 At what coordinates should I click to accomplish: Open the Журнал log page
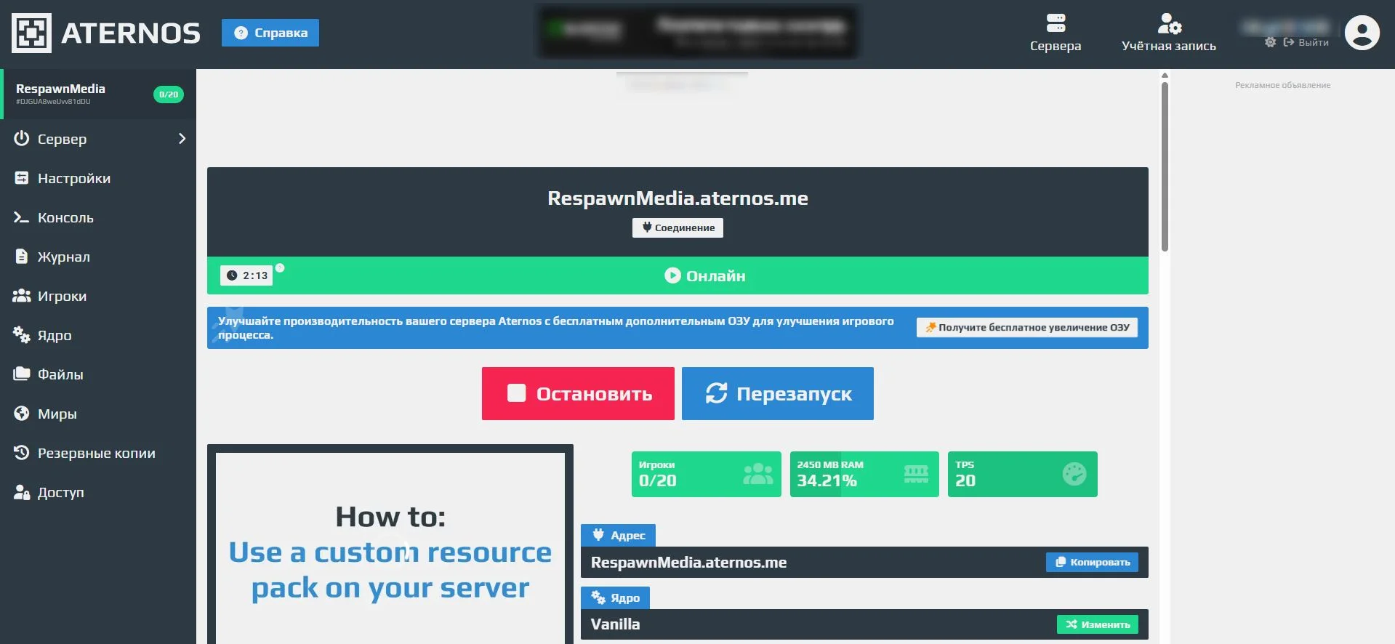(98, 257)
